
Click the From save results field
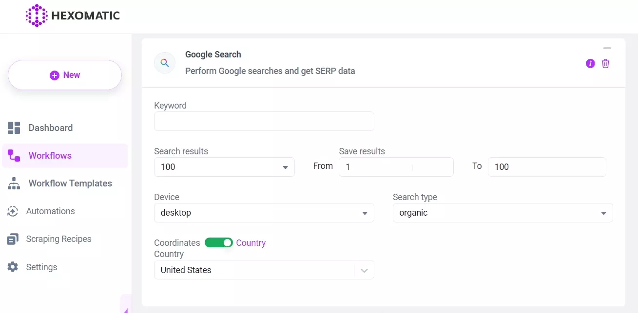coord(396,166)
